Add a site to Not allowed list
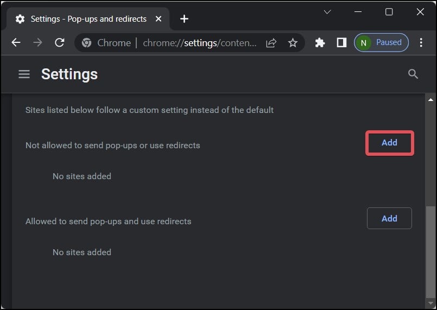 [389, 143]
